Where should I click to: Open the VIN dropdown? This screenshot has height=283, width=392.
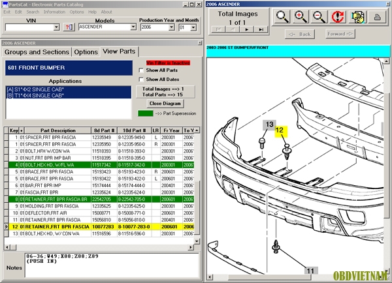tap(56, 27)
